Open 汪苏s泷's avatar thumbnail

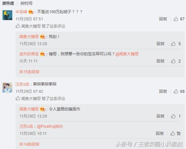coord(7,88)
